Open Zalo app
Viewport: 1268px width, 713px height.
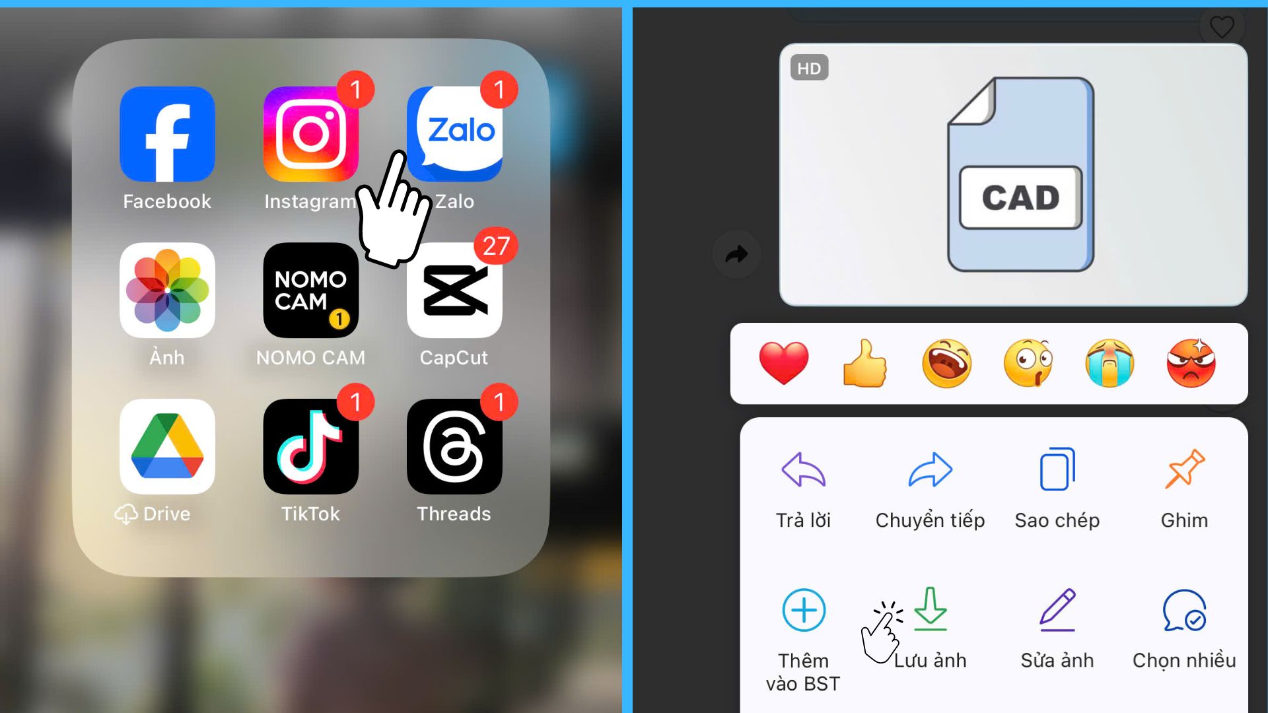point(454,133)
